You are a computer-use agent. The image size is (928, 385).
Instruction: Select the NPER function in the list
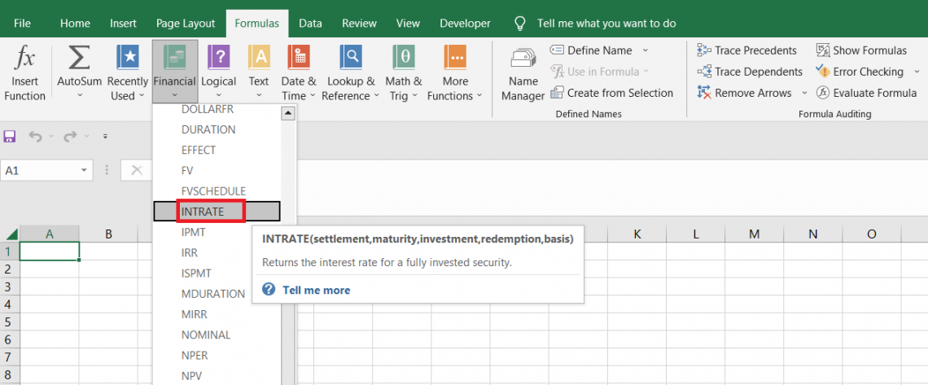pyautogui.click(x=195, y=356)
